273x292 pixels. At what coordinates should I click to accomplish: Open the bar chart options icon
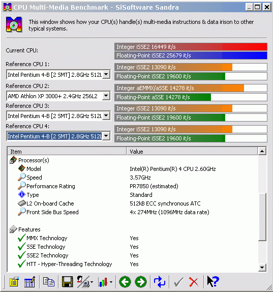(x=105, y=282)
